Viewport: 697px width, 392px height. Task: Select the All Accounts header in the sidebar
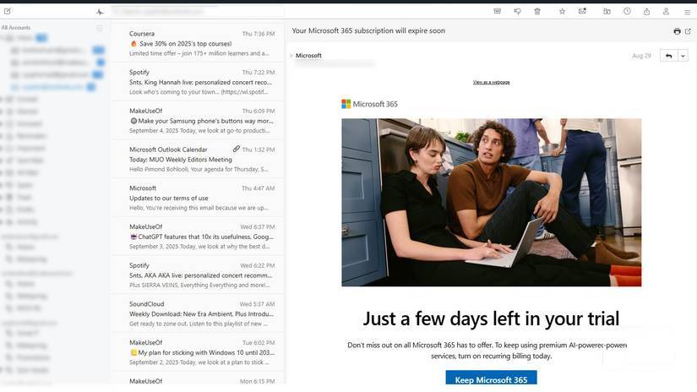pyautogui.click(x=16, y=28)
